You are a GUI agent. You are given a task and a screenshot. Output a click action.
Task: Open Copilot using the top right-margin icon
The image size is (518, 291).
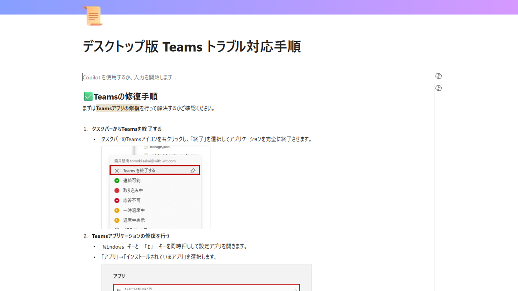tap(439, 76)
